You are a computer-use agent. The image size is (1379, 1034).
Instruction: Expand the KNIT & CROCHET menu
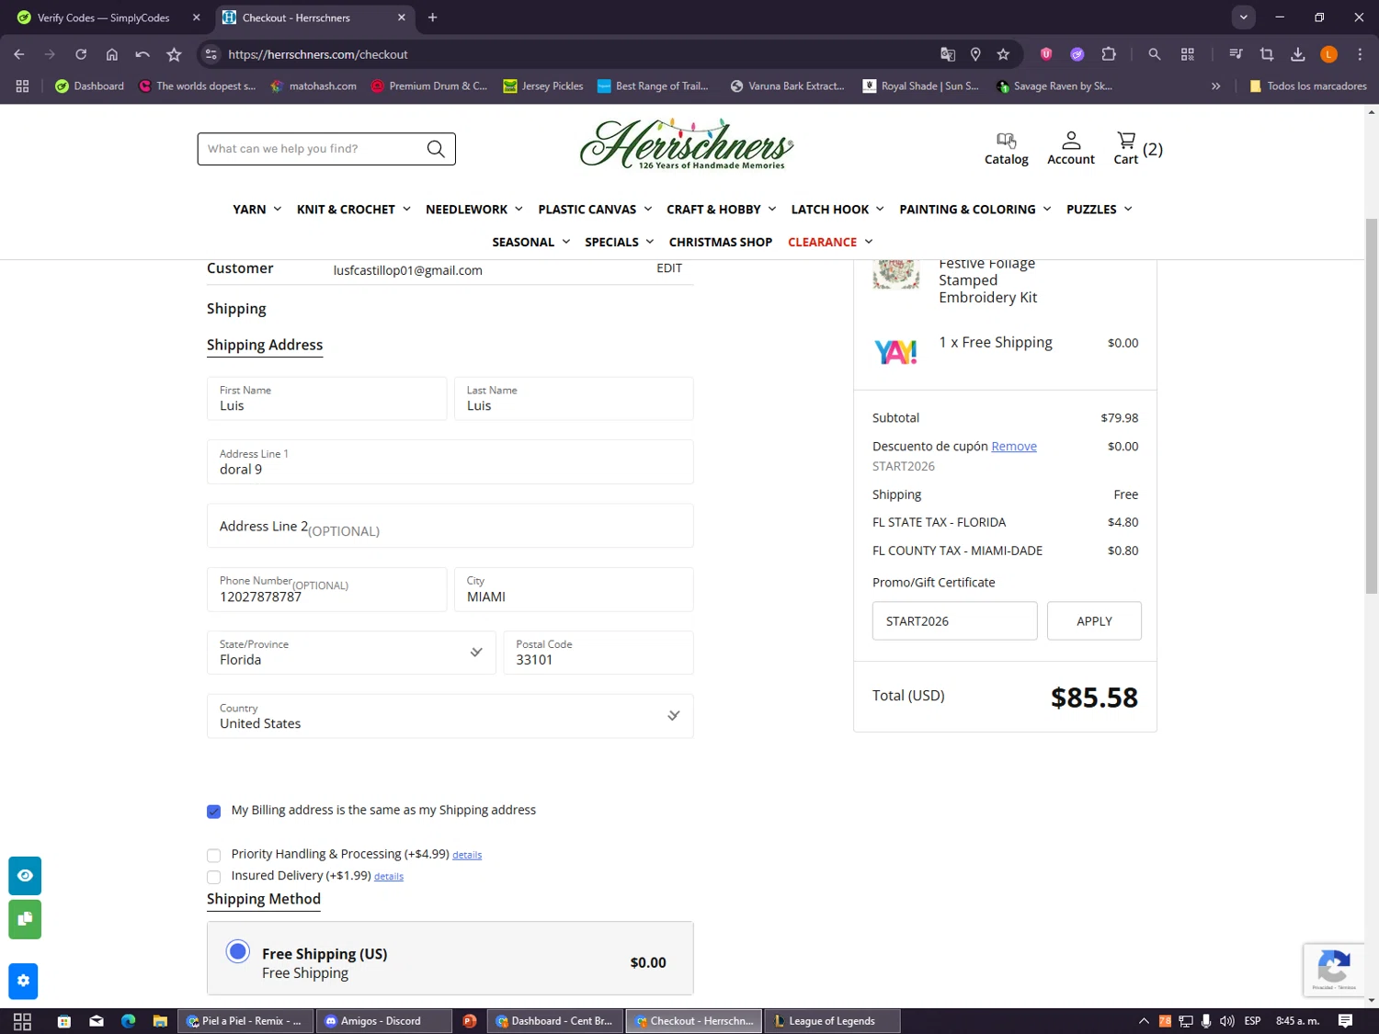(x=354, y=210)
